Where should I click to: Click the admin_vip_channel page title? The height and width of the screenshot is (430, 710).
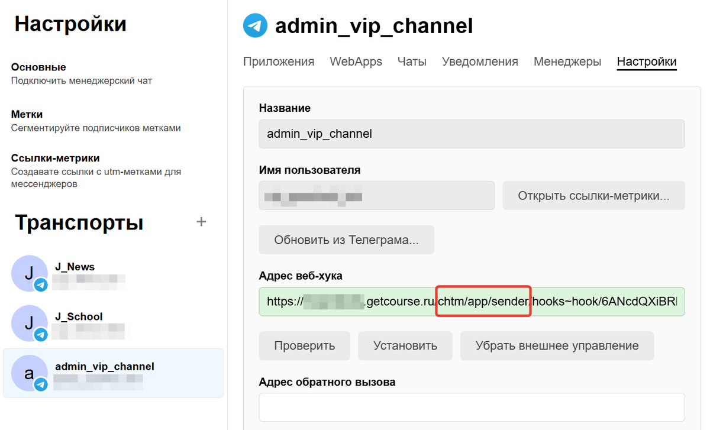coord(374,26)
